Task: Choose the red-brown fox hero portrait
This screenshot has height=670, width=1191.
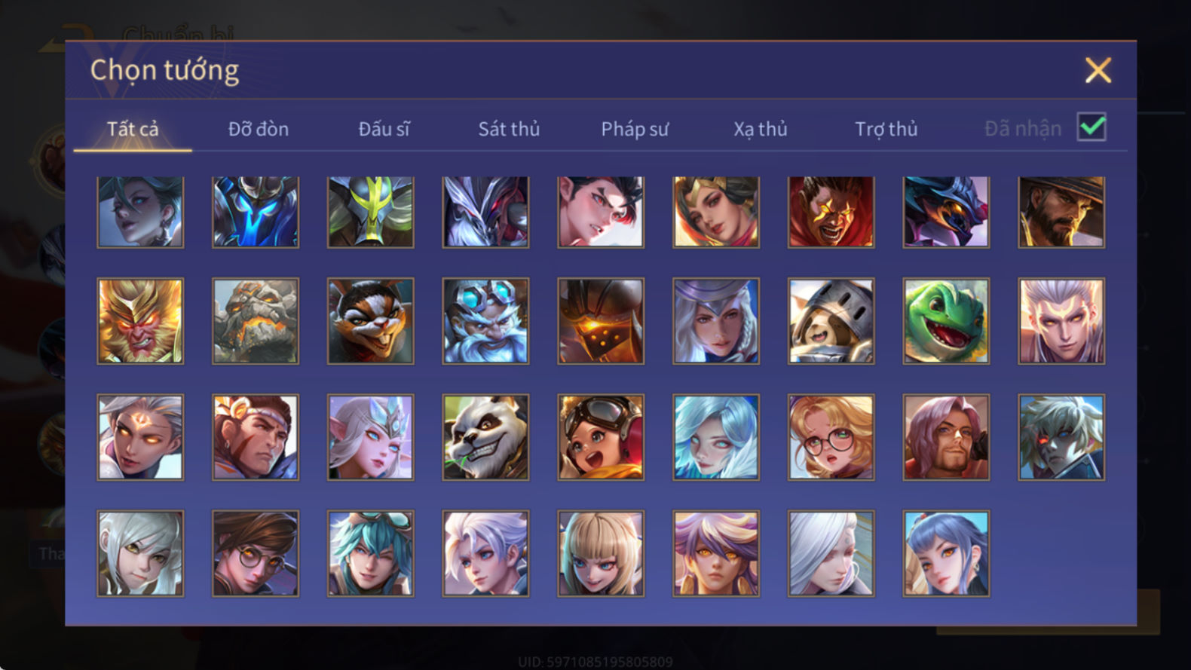Action: pyautogui.click(x=370, y=321)
